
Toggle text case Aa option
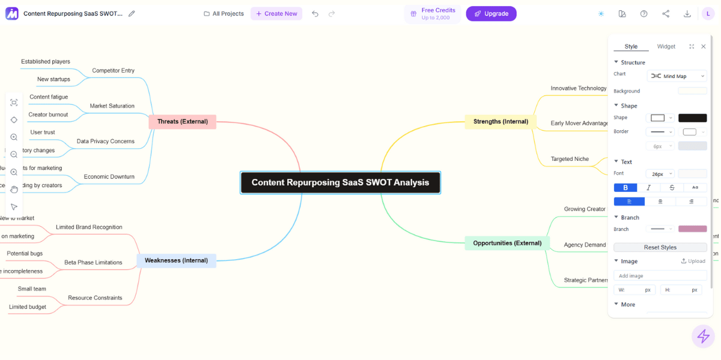point(695,188)
